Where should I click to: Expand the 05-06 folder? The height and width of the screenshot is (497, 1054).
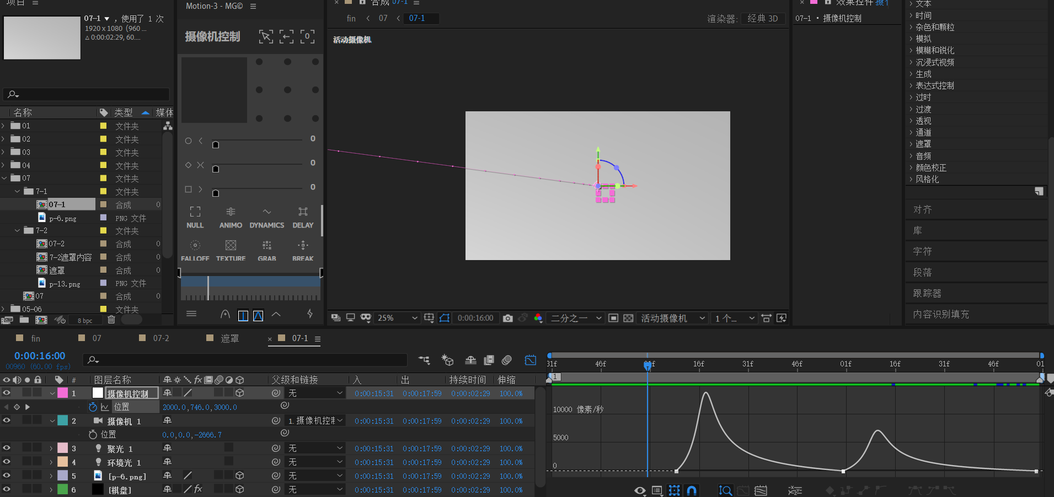tap(3, 309)
